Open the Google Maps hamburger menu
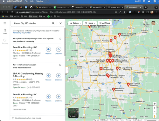The width and height of the screenshot is (159, 121). (x=5, y=23)
